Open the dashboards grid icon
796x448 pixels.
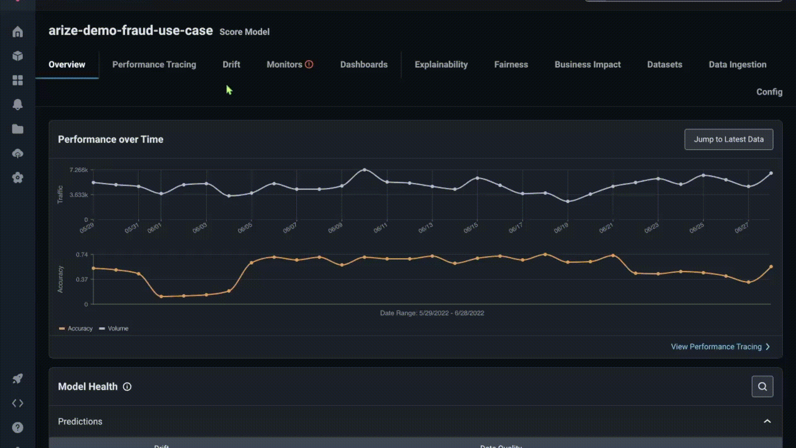tap(17, 80)
